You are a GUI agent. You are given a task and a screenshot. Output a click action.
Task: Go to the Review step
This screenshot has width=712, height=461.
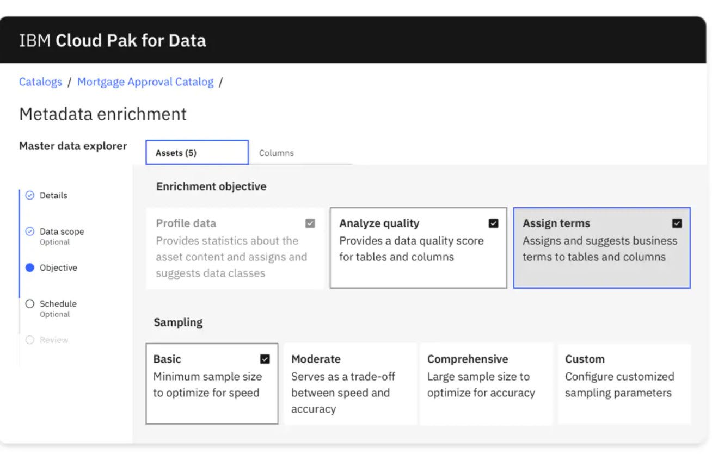point(54,340)
